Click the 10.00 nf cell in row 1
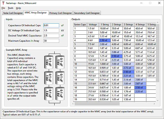The image size is (164, 119). 105,28
